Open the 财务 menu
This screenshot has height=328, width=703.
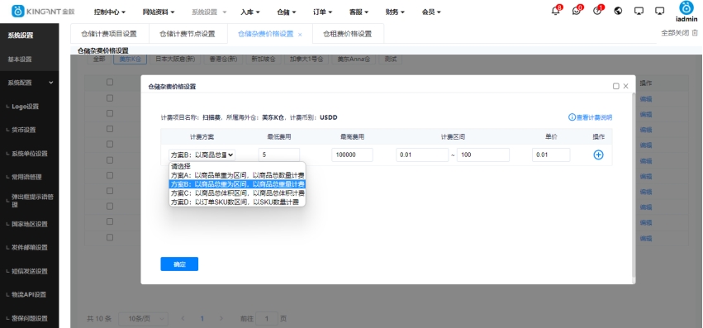point(395,12)
